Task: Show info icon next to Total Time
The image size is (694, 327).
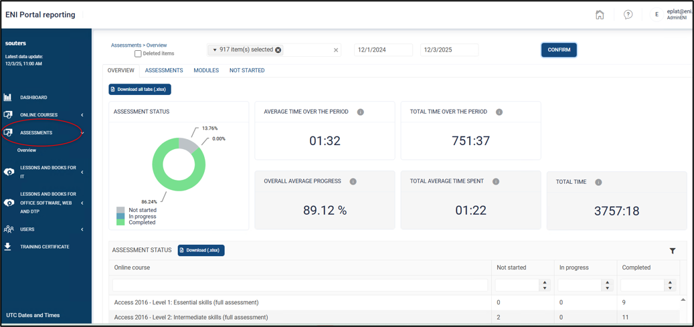Action: pyautogui.click(x=598, y=182)
